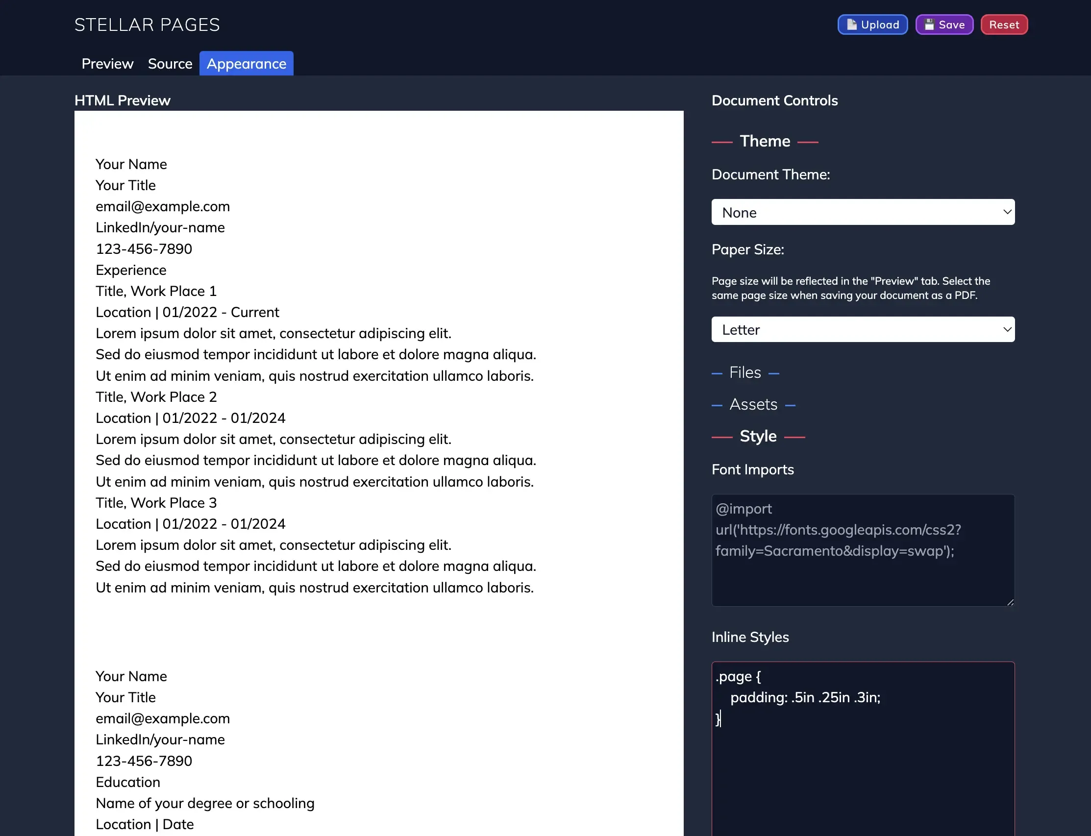Viewport: 1091px width, 836px height.
Task: Click the Save button label
Action: point(952,25)
